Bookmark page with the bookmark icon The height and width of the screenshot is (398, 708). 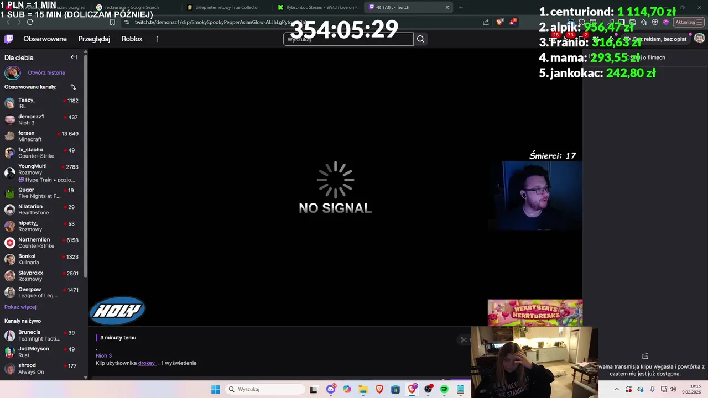[112, 22]
